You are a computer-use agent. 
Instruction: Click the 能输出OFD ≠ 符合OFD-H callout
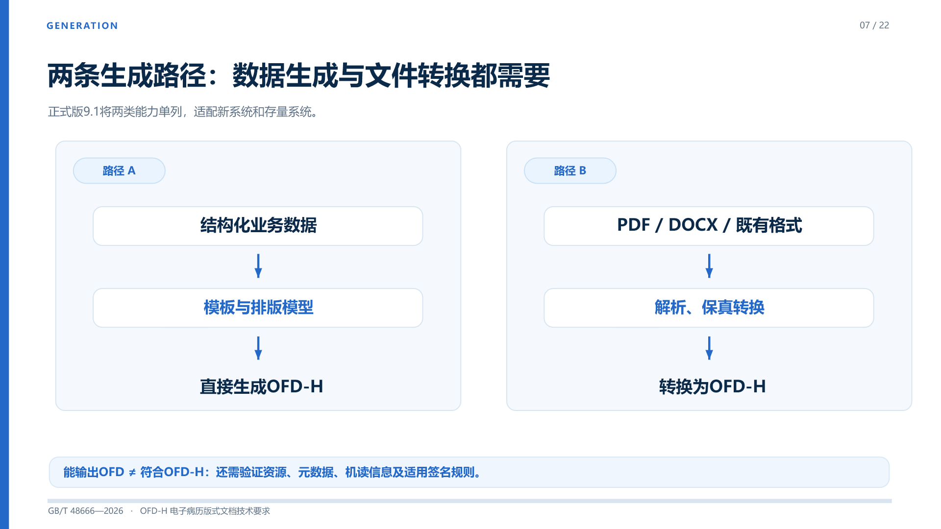click(469, 472)
